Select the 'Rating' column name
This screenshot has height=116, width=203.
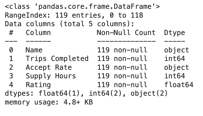(38, 85)
